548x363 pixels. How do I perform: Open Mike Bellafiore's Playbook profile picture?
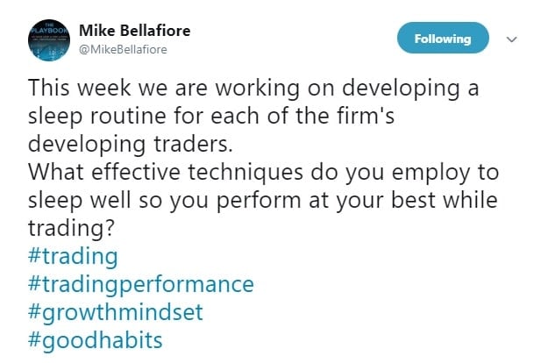pos(49,40)
